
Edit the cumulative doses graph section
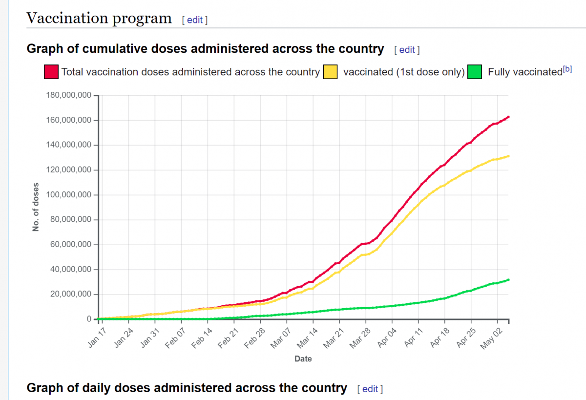coord(407,50)
